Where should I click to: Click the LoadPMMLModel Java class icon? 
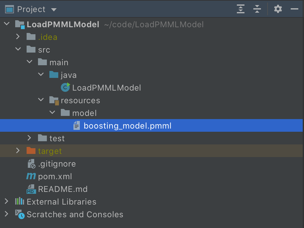point(66,87)
